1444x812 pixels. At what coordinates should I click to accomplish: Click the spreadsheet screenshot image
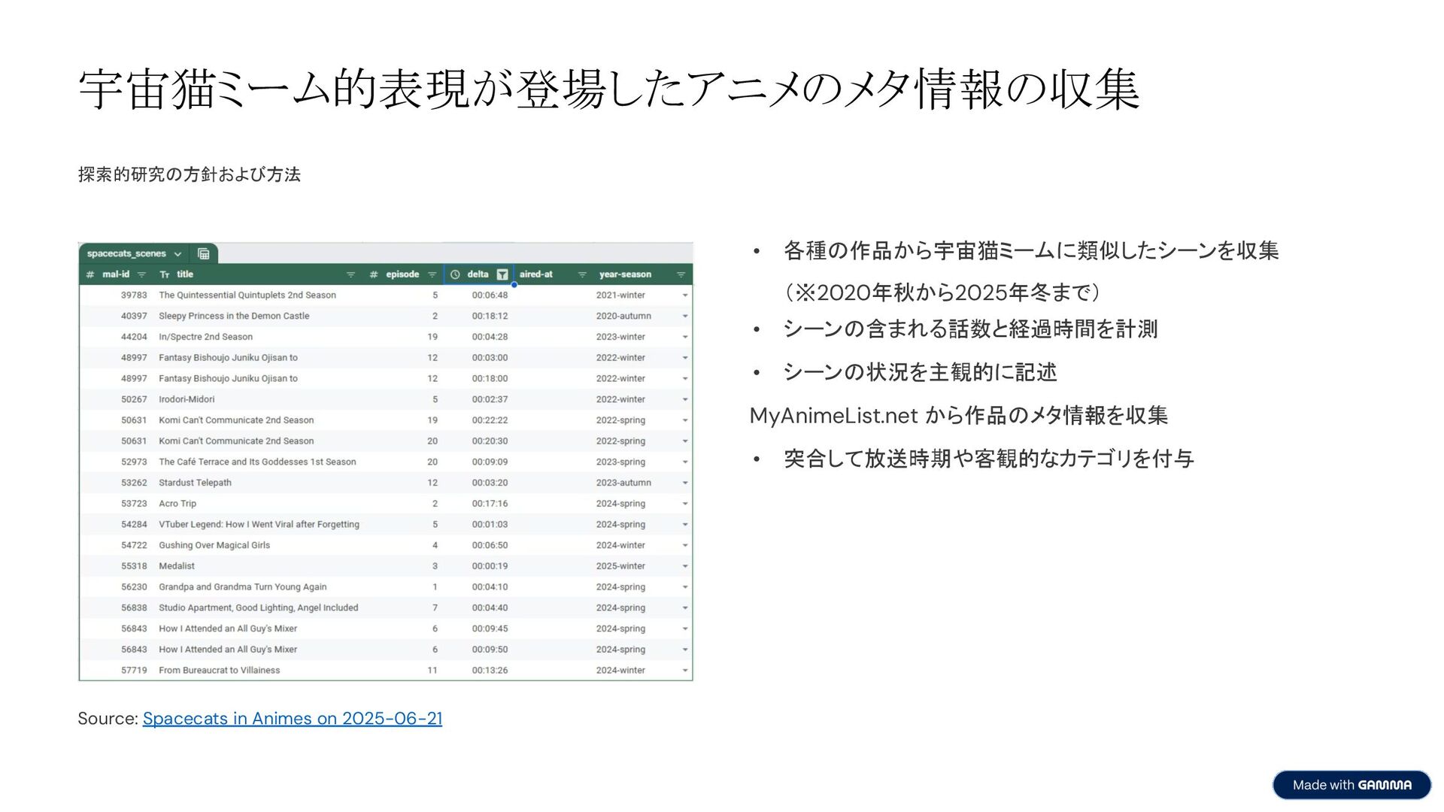(386, 462)
